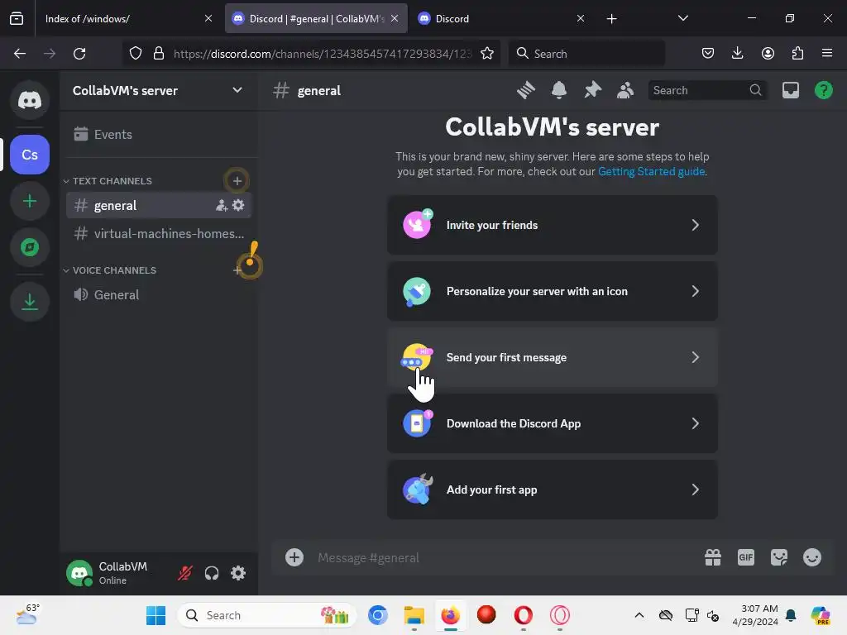Screen dimensions: 847x635
Task: Unmute the microphone toggle
Action: point(184,573)
